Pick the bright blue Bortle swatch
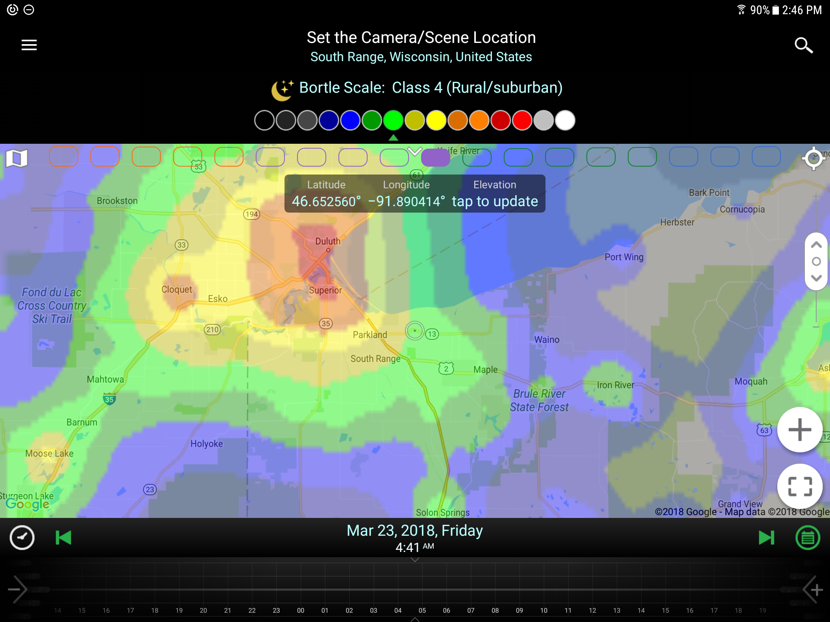The width and height of the screenshot is (830, 622). pos(350,121)
